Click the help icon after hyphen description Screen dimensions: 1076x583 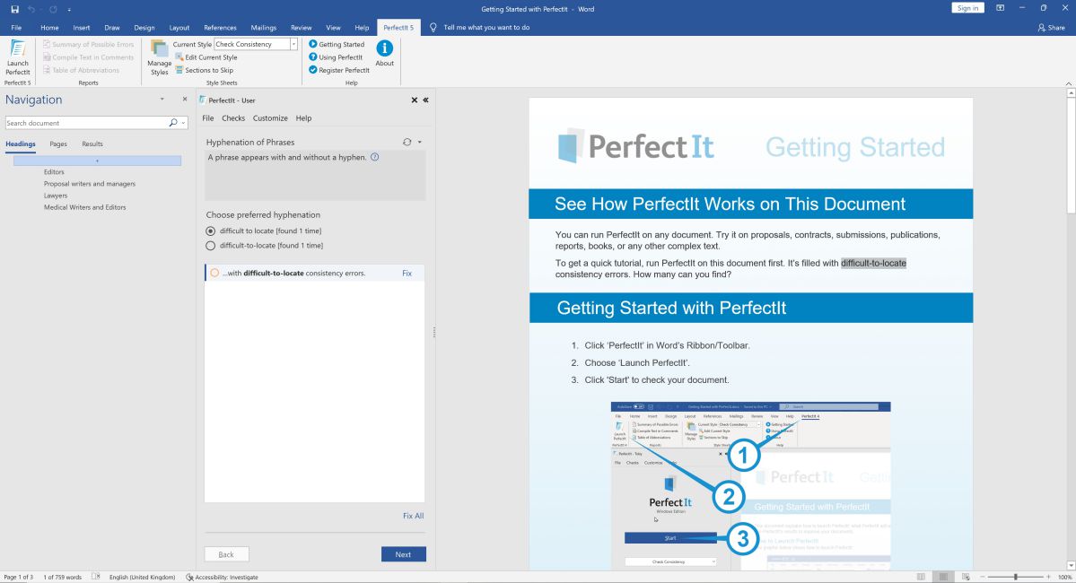[x=374, y=157]
